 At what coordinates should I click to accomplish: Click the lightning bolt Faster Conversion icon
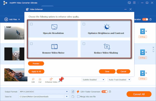pyautogui.click(x=78, y=92)
